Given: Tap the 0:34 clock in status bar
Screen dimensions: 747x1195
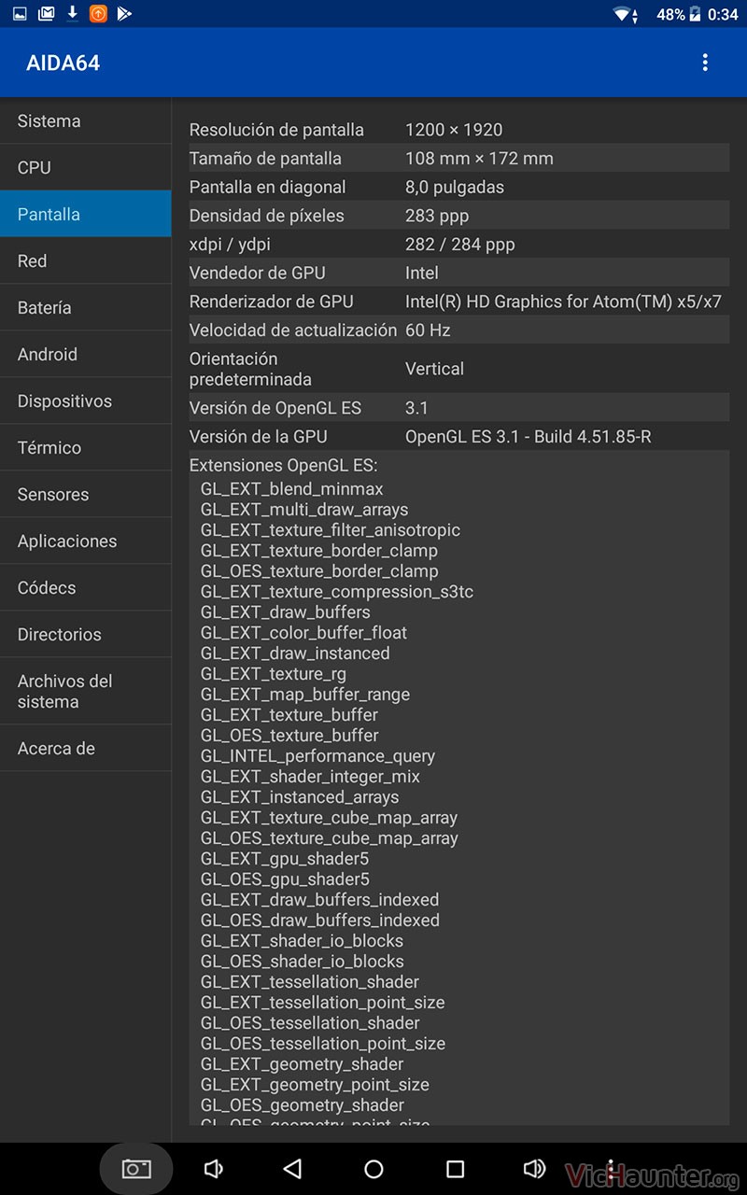Looking at the screenshot, I should [723, 14].
